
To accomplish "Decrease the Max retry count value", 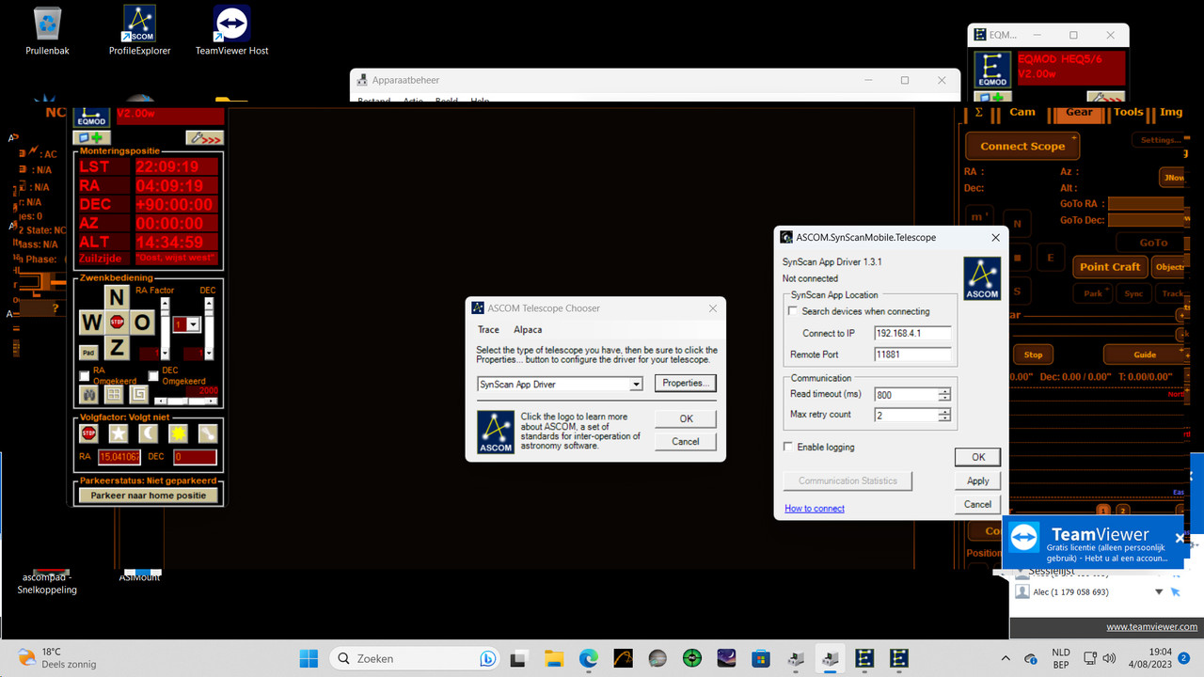I will point(944,418).
